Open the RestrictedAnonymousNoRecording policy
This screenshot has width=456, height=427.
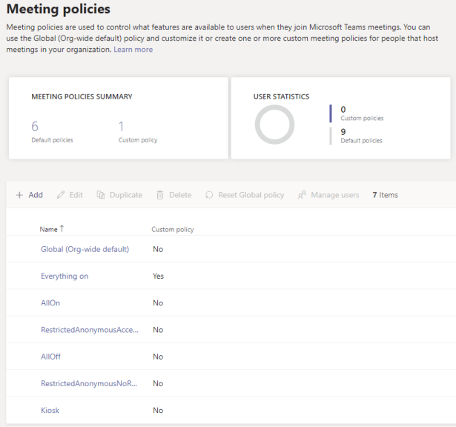pos(89,383)
